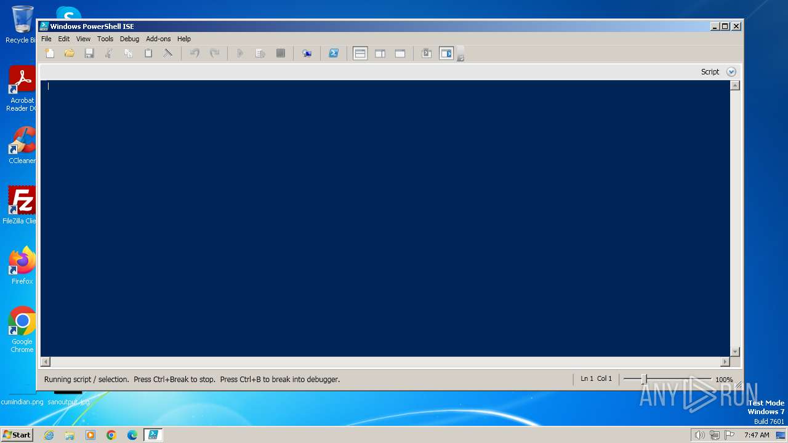Viewport: 788px width, 443px height.
Task: Open New Remote PowerShell Tab icon
Action: point(307,54)
